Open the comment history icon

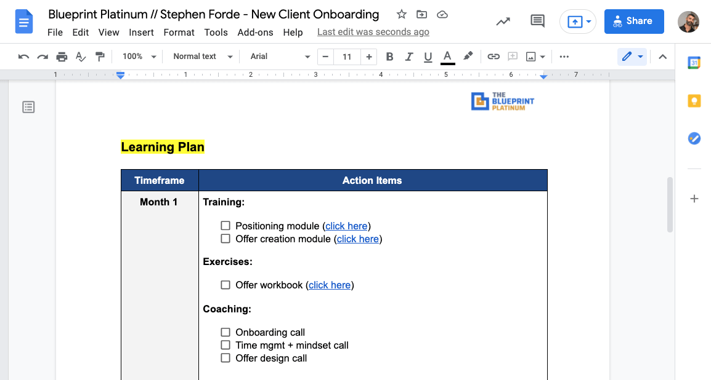[537, 22]
